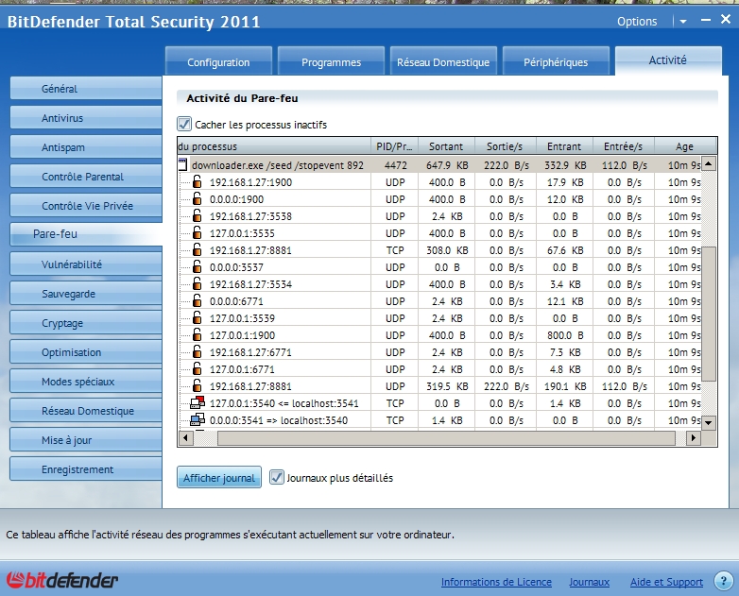
Task: Open the Antispam sidebar section
Action: (x=86, y=147)
